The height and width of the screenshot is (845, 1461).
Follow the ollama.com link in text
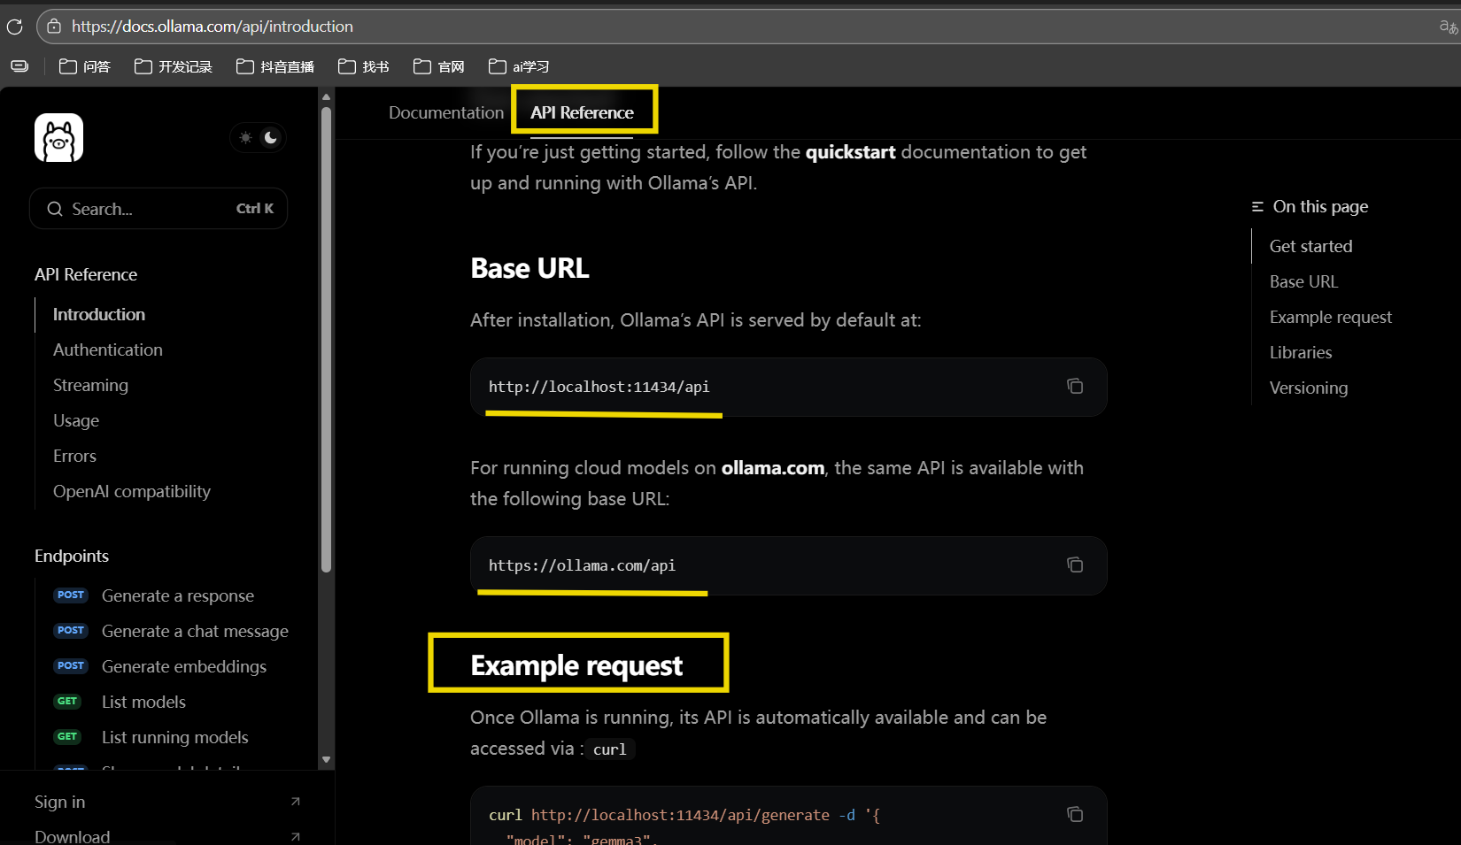pyautogui.click(x=773, y=467)
